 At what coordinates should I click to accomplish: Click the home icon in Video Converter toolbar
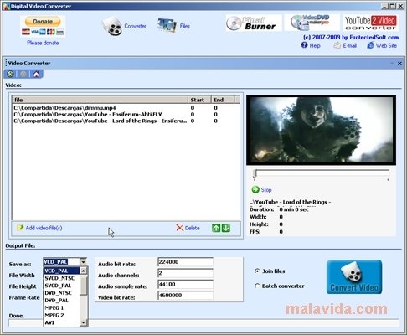click(36, 74)
